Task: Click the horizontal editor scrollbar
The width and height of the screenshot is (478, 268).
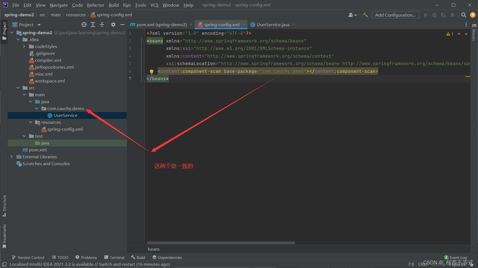Action: tap(221, 243)
